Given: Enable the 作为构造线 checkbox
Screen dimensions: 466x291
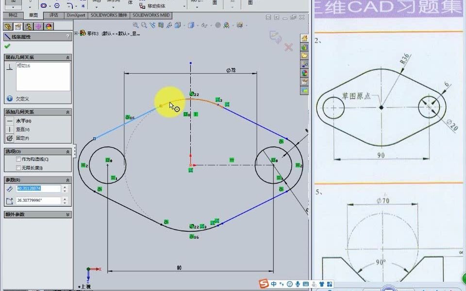Looking at the screenshot, I should (x=17, y=160).
